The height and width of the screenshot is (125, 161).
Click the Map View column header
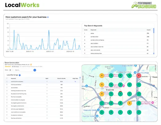75,78
